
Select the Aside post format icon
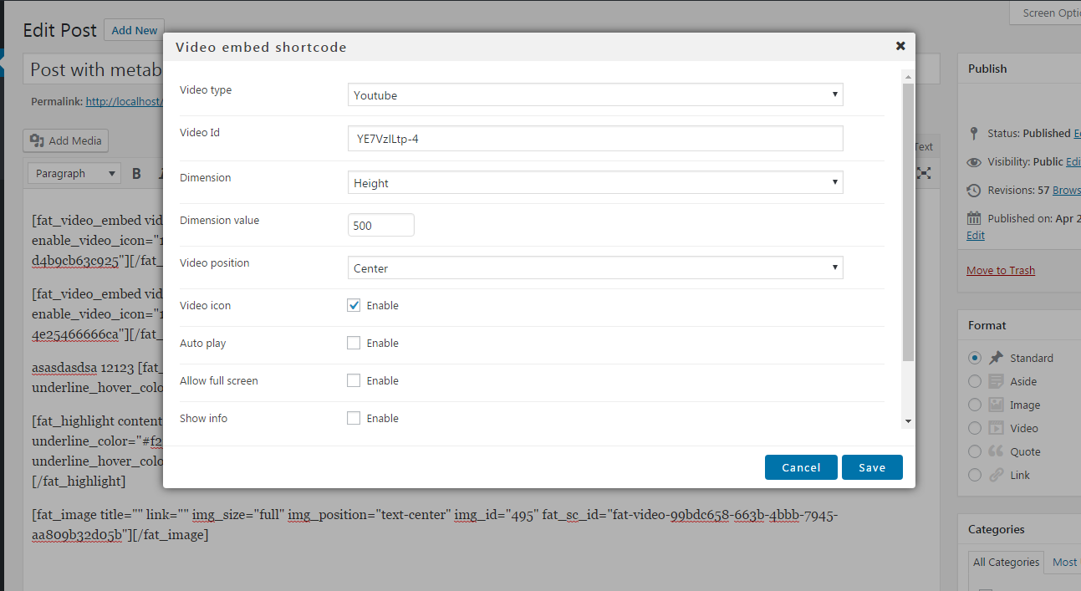[x=996, y=381]
